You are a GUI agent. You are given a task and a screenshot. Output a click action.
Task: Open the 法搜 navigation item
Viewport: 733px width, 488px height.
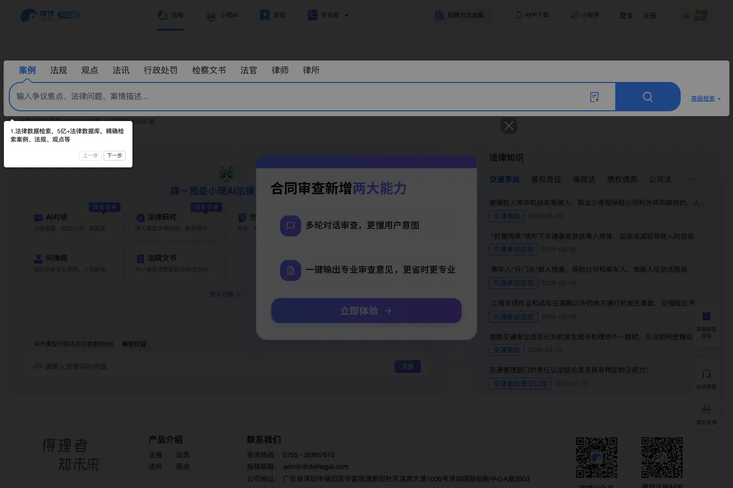coord(170,15)
